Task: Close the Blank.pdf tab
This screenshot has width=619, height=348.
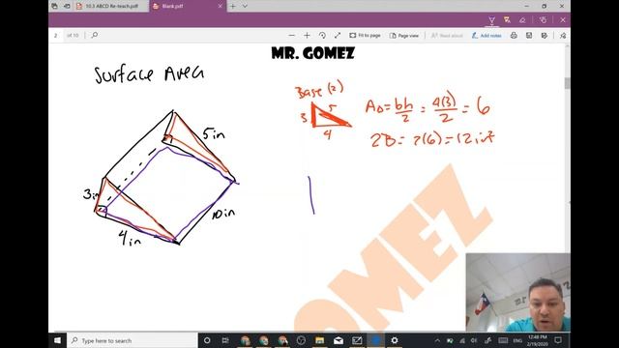Action: point(221,7)
